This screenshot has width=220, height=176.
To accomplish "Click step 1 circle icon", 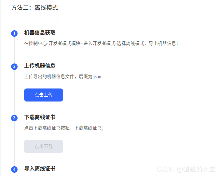I will [14, 34].
